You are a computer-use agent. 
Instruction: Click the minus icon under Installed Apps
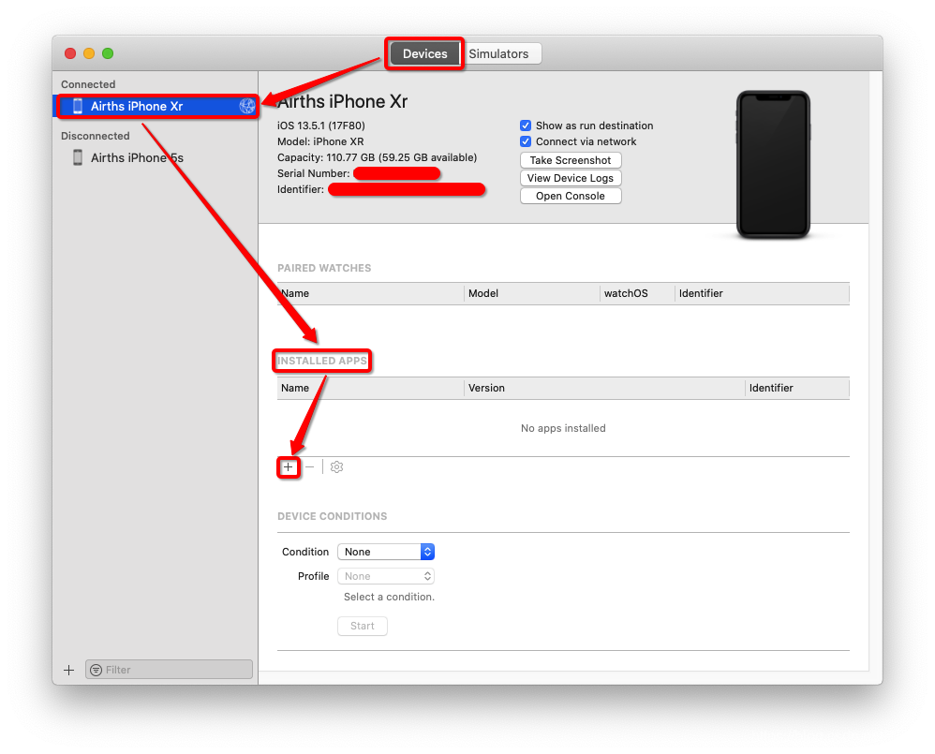click(309, 466)
